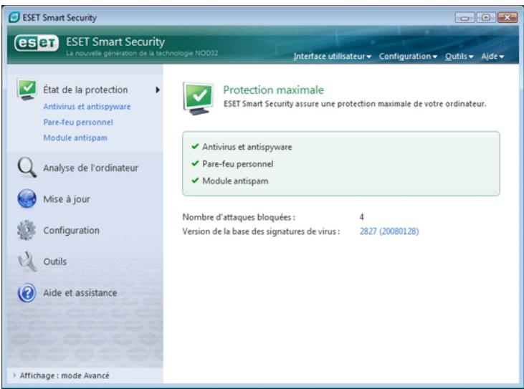524x389 pixels.
Task: Close the ESET Smart Security window
Action: 508,17
